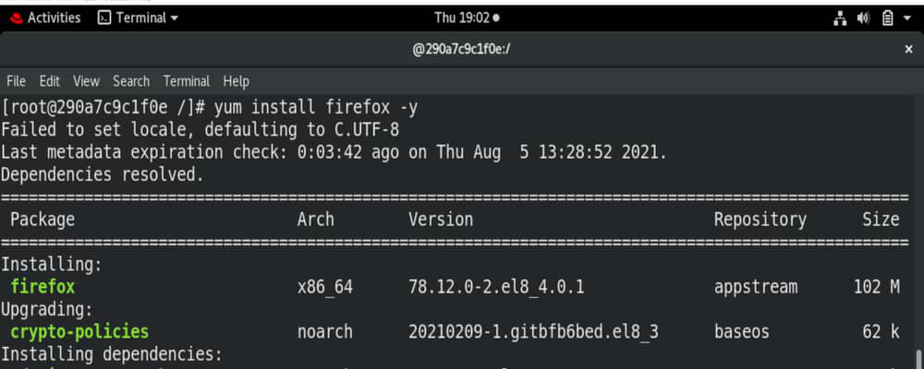Expand the Terminal app menu dropdown arrow
This screenshot has width=924, height=369.
click(174, 18)
